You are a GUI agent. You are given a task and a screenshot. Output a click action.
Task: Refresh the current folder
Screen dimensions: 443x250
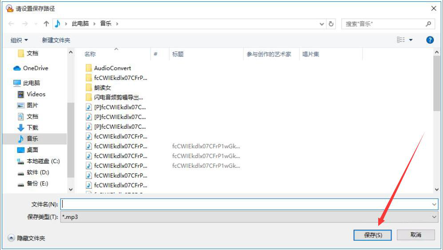click(x=331, y=24)
